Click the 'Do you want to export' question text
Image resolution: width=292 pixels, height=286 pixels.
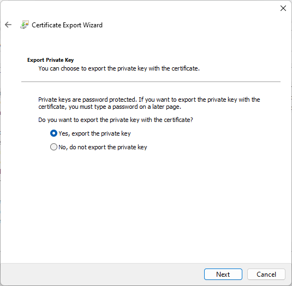tap(116, 120)
